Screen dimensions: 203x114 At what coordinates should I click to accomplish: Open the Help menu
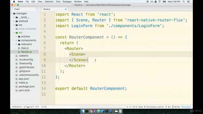pos(86,2)
